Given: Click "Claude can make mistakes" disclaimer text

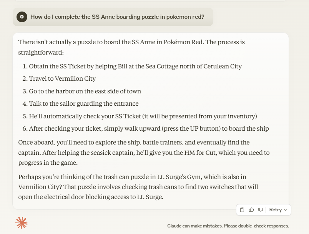Looking at the screenshot, I should [x=228, y=226].
